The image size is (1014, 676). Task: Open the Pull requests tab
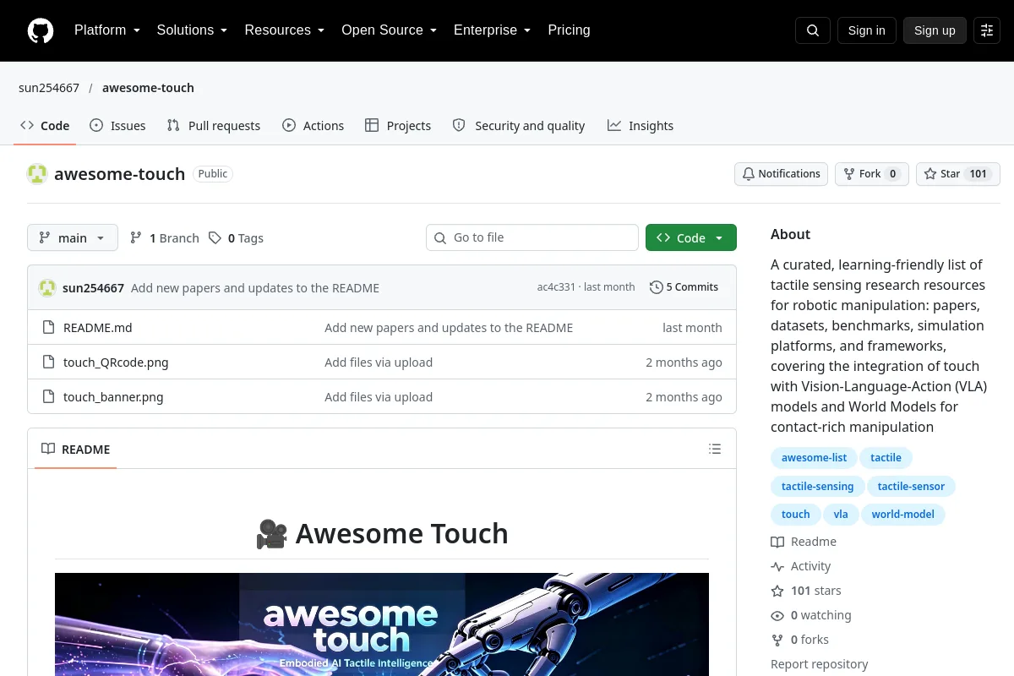click(214, 126)
